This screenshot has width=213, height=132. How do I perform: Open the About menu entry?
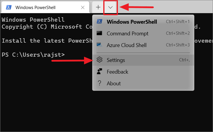(143, 84)
